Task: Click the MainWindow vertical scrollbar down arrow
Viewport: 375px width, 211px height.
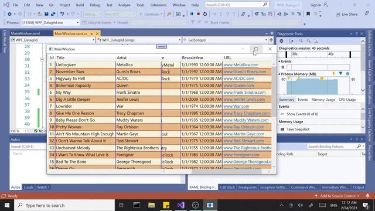Action: click(274, 166)
